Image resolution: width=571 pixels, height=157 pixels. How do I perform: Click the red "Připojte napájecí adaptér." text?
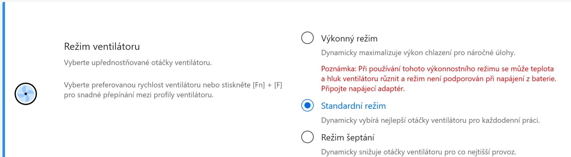point(363,89)
